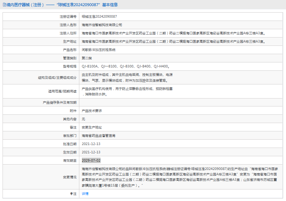Screen dimensions: 286x201
Task: Click the 适用范围/预期用途 label
Action: (x=62, y=91)
